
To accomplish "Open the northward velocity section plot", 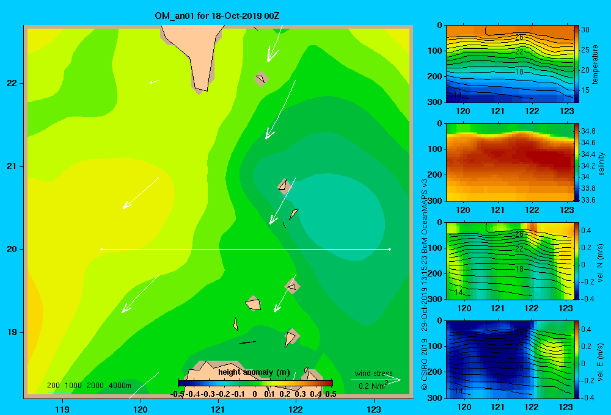I will coord(510,261).
